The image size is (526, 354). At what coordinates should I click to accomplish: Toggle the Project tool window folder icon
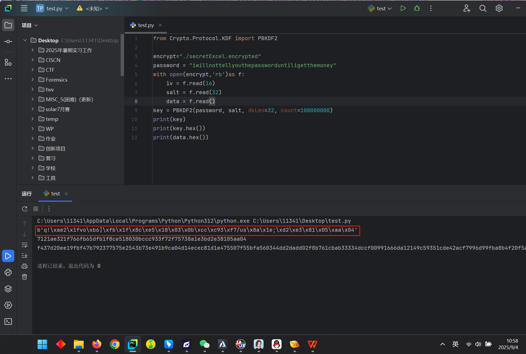tap(8, 25)
